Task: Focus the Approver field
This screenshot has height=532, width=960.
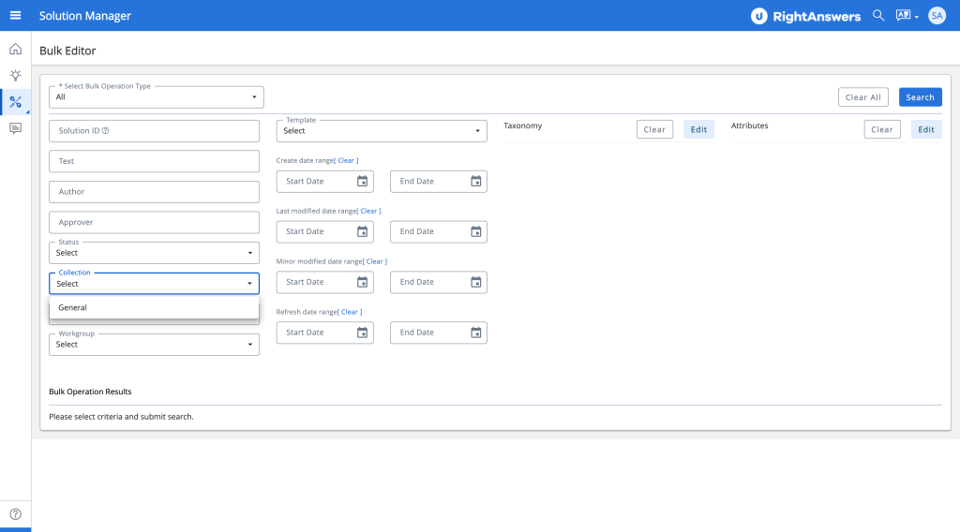Action: click(154, 223)
